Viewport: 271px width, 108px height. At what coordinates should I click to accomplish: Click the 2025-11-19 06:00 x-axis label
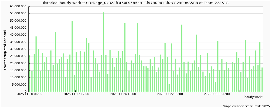tap(217, 94)
